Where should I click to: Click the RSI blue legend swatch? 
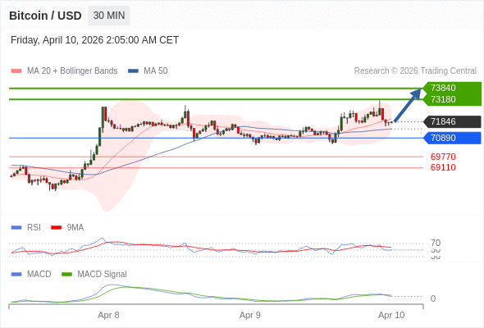pyautogui.click(x=16, y=228)
